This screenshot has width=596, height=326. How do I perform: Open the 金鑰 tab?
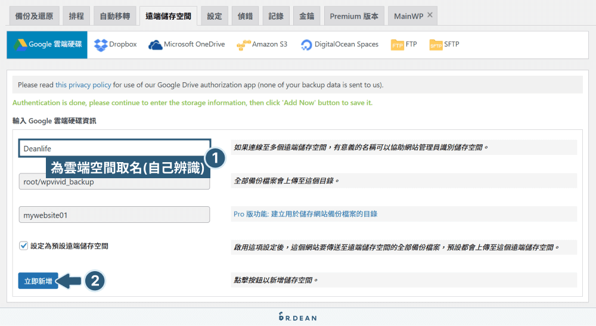(307, 16)
